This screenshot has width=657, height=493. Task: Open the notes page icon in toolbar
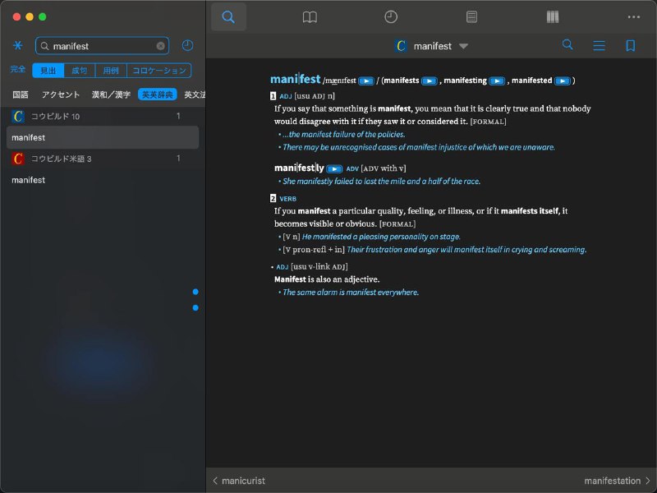pos(471,16)
